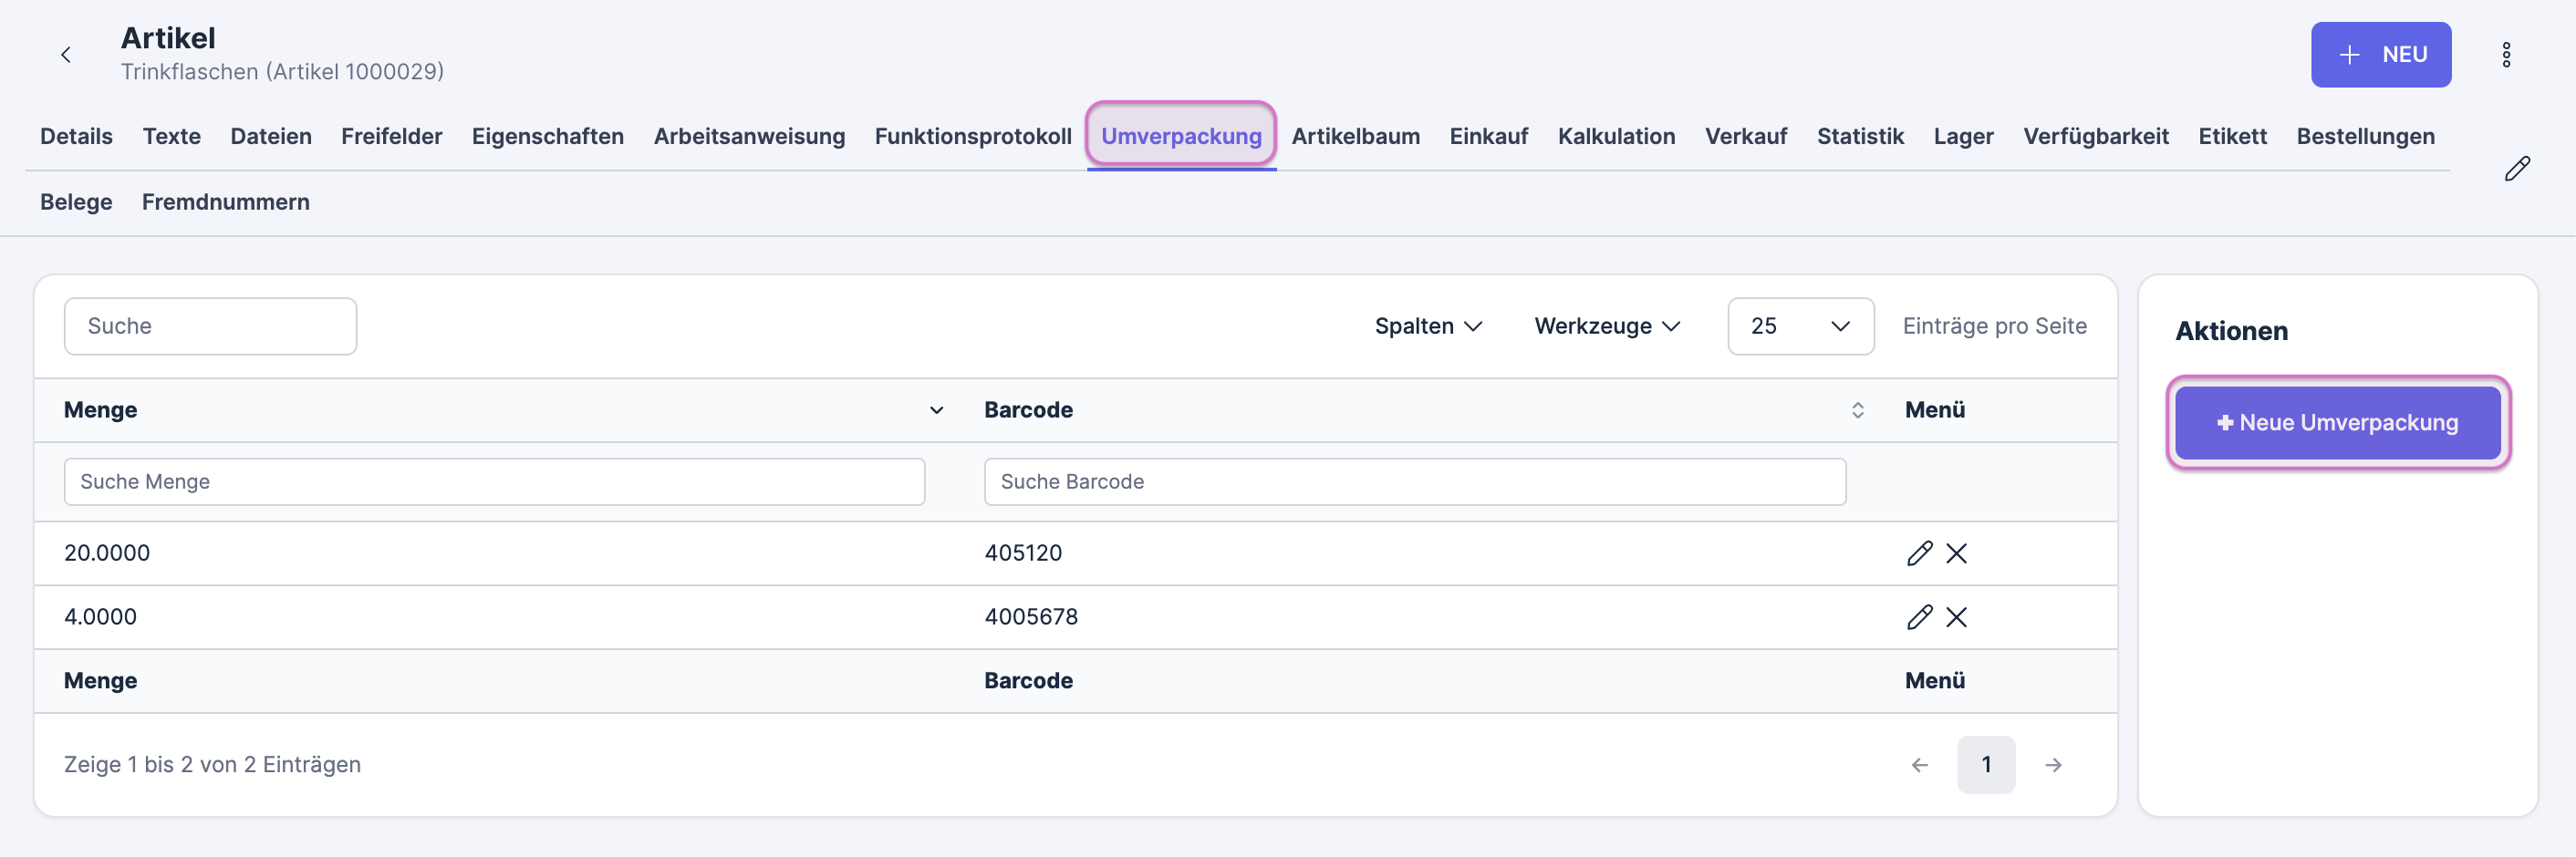This screenshot has height=857, width=2576.
Task: Click the pencil icon right of tabs
Action: point(2516,169)
